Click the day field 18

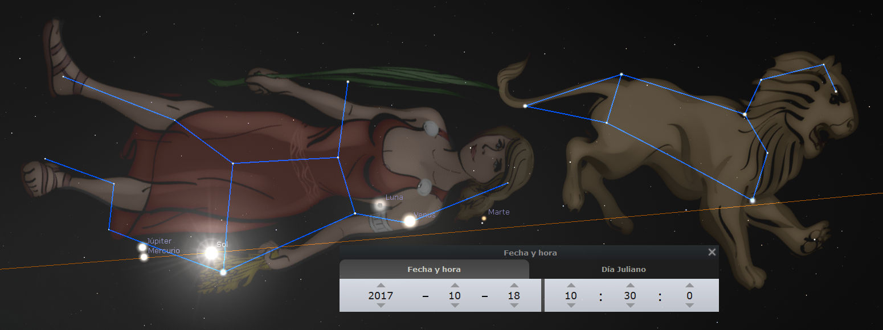pyautogui.click(x=514, y=295)
